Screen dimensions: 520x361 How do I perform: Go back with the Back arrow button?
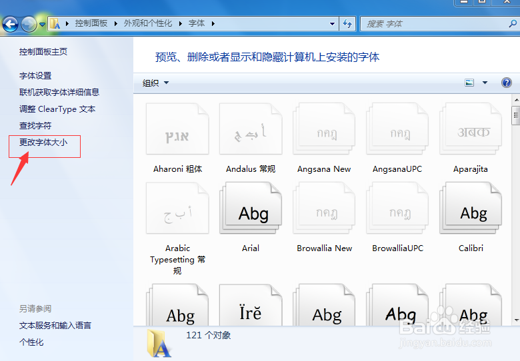point(10,24)
